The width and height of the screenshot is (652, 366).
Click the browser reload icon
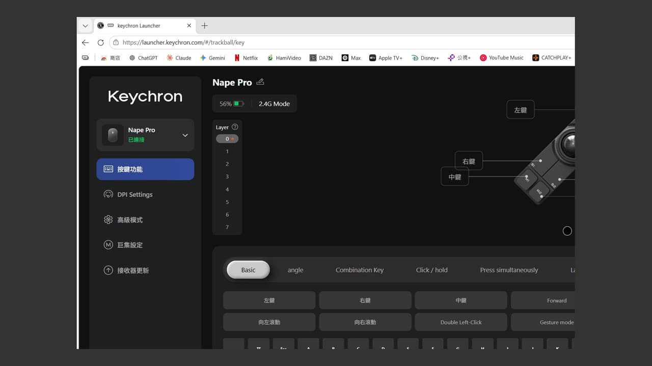(x=100, y=43)
